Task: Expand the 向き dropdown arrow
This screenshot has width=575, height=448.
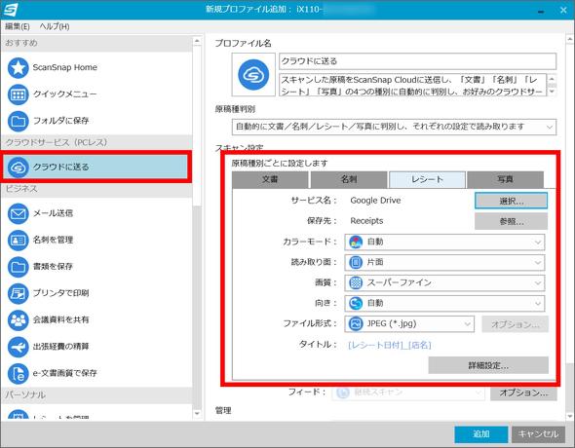Action: (x=538, y=304)
